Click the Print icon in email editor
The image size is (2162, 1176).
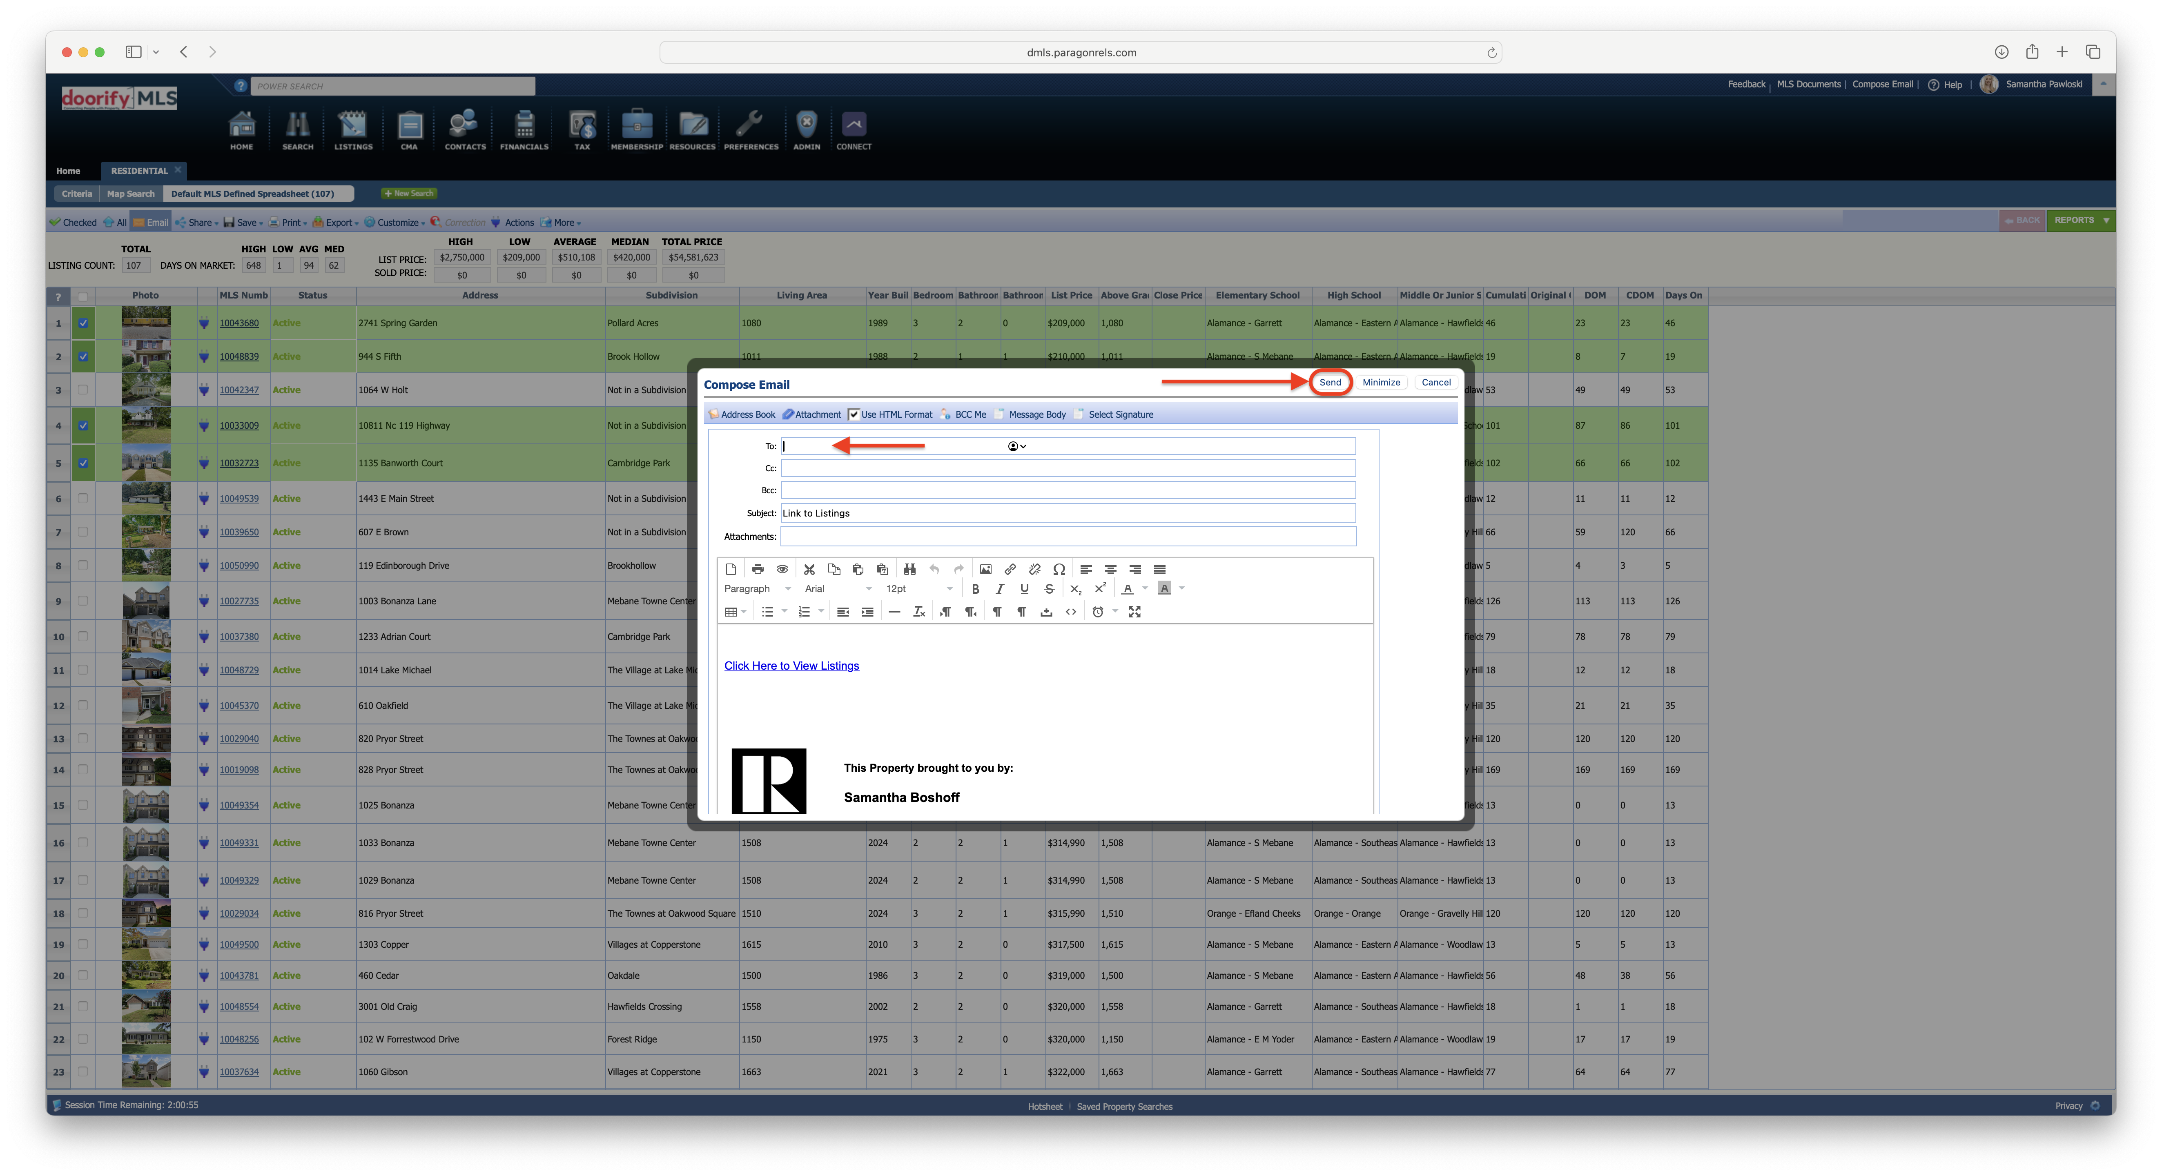click(x=757, y=569)
